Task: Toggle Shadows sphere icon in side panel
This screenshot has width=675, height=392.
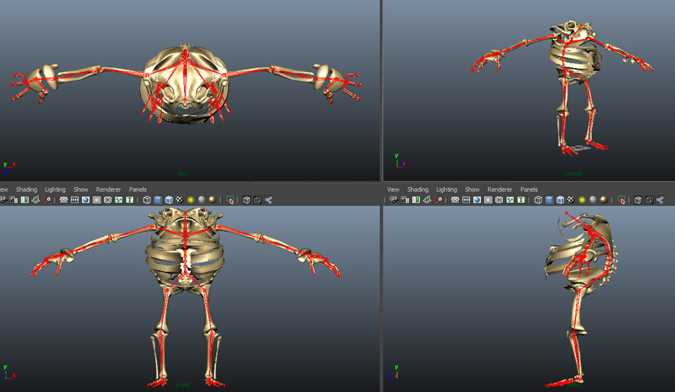Action: point(593,200)
